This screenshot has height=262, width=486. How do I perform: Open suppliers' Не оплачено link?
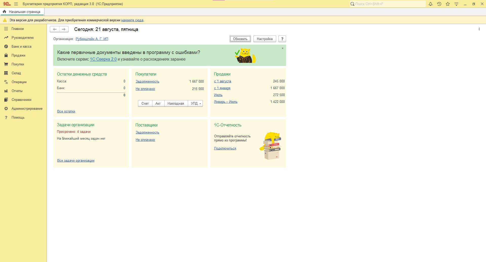pos(145,140)
